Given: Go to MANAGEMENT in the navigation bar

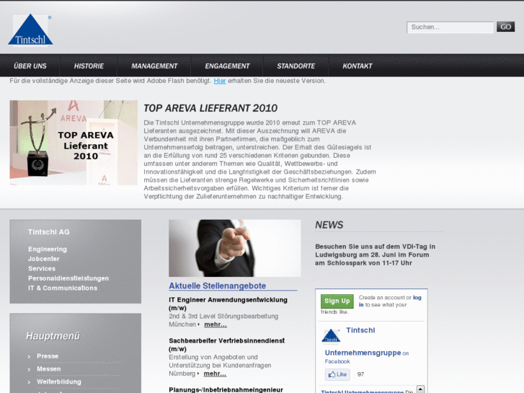Looking at the screenshot, I should [x=154, y=66].
